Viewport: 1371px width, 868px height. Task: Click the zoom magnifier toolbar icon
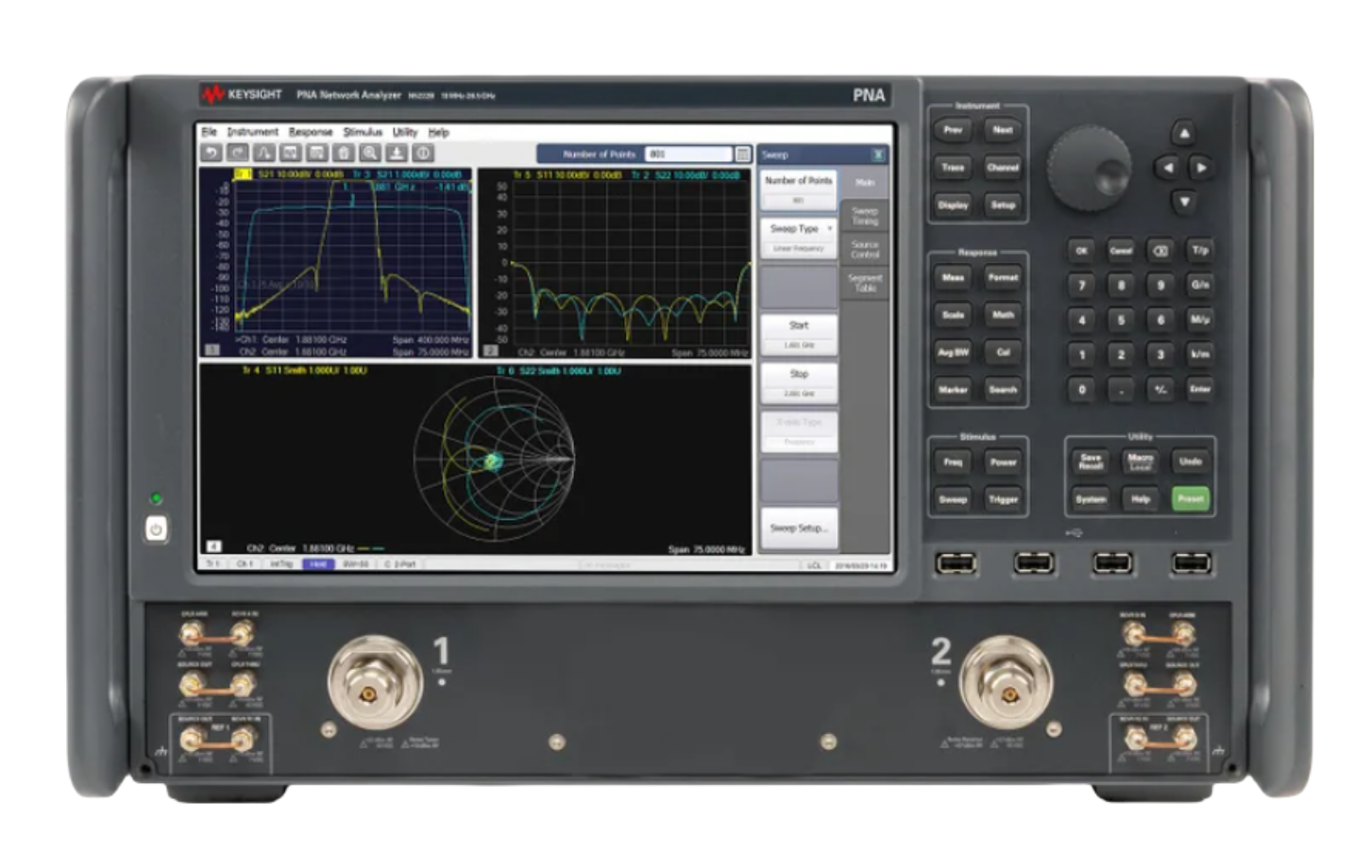point(370,154)
